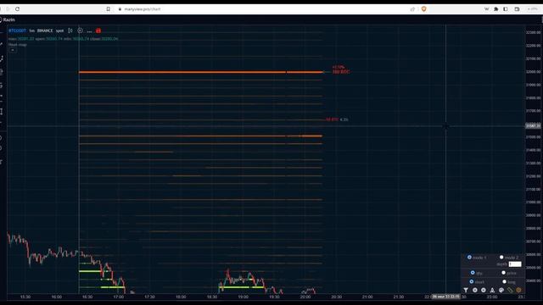Select the mode 1 radio button
The image size is (543, 305).
point(469,258)
